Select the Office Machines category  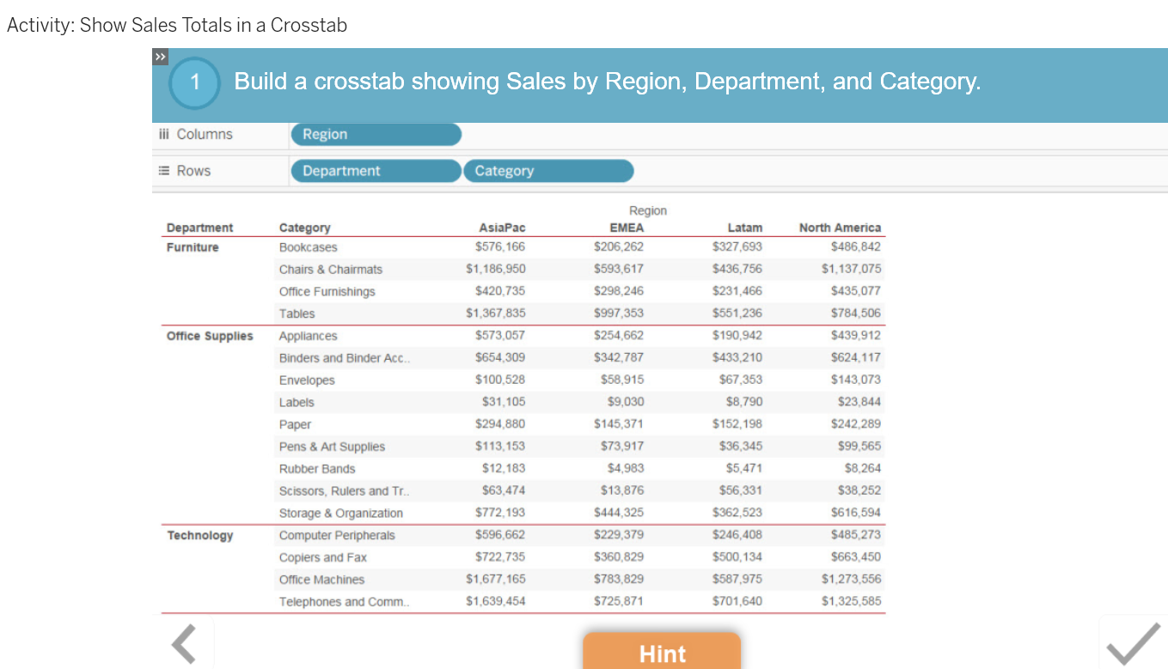(x=321, y=580)
